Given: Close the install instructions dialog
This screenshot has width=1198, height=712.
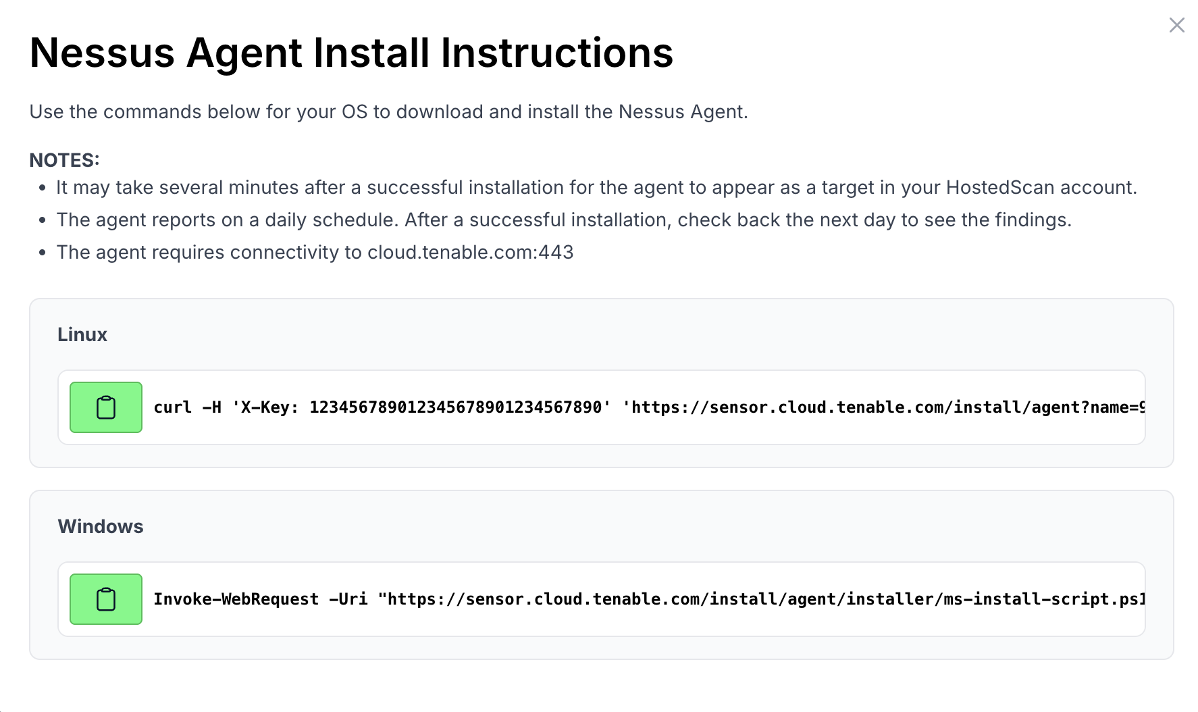Looking at the screenshot, I should coord(1176,25).
